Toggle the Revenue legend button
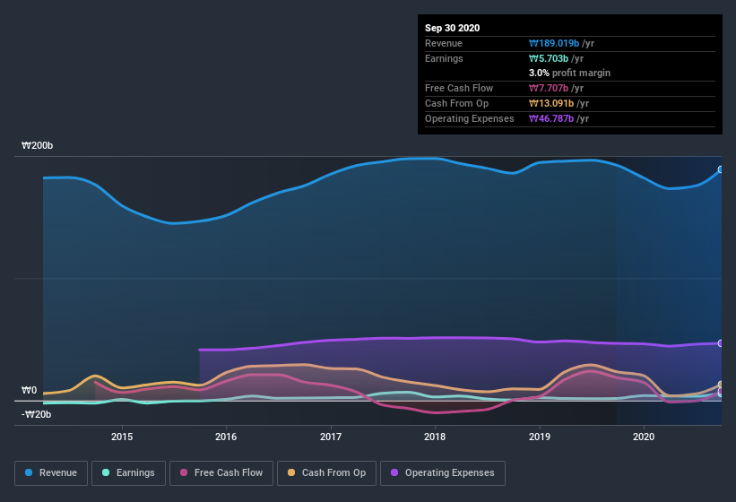 click(51, 473)
